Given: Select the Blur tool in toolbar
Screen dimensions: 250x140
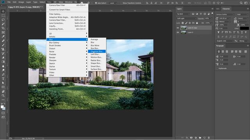Looking at the screenshot, I should pos(3,66).
